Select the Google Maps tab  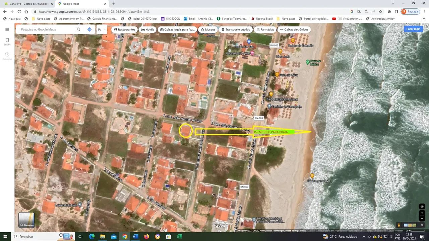pyautogui.click(x=82, y=4)
